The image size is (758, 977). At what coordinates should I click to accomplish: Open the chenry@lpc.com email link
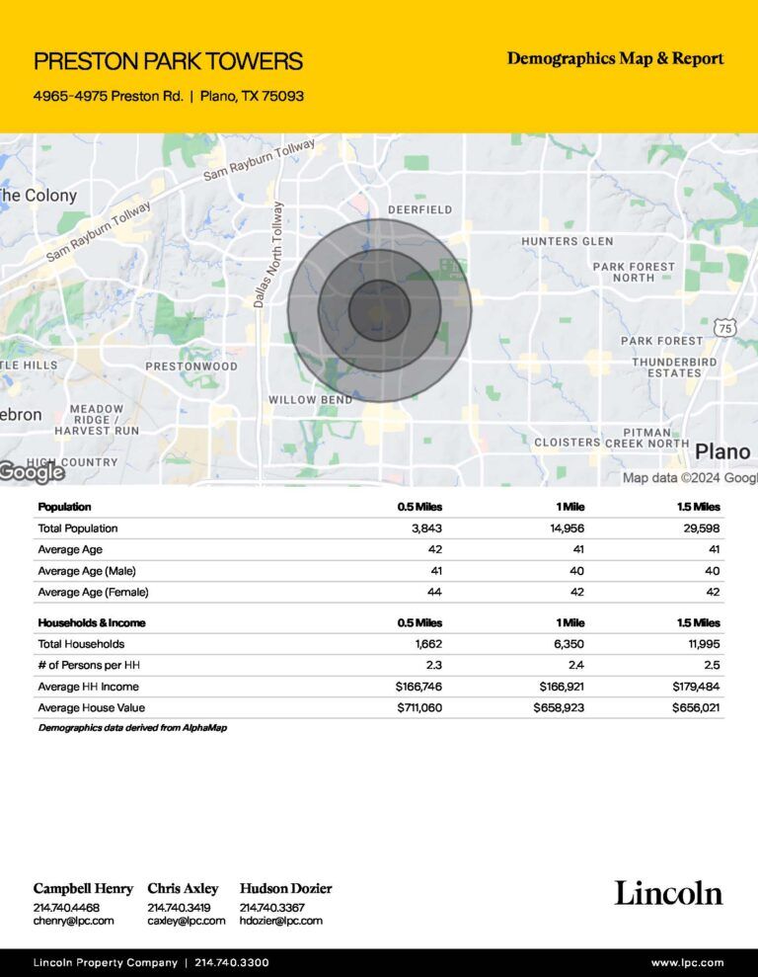[73, 921]
